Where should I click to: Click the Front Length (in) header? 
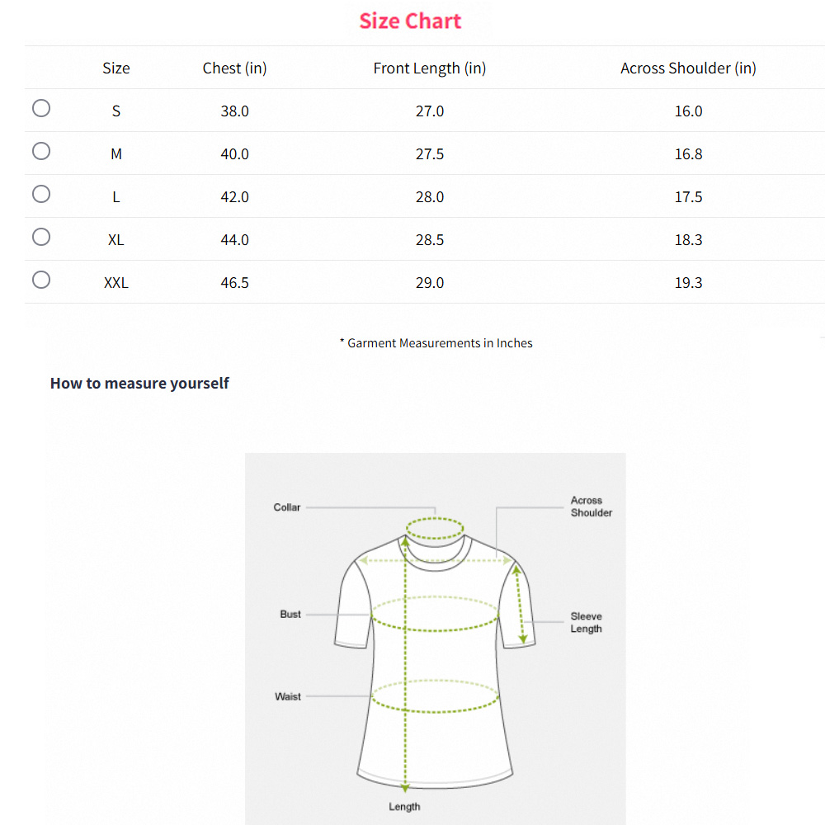pyautogui.click(x=429, y=68)
